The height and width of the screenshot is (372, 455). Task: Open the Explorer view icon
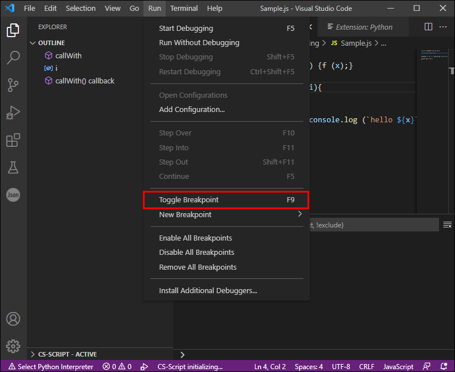[x=13, y=30]
